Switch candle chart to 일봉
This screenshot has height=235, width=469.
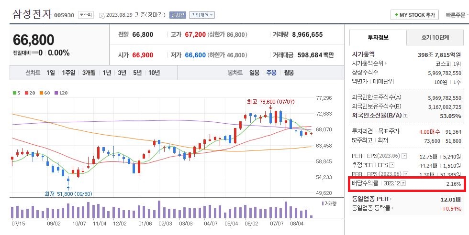click(255, 73)
